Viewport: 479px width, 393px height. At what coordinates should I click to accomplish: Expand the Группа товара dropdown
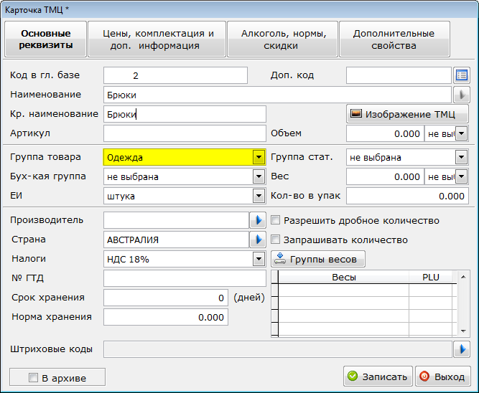259,158
